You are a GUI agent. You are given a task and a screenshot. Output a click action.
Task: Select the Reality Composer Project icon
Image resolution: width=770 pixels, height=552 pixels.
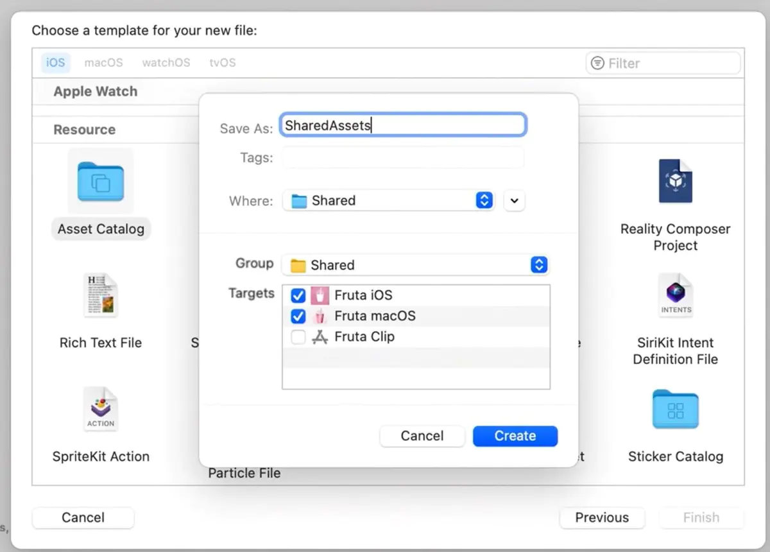point(675,182)
